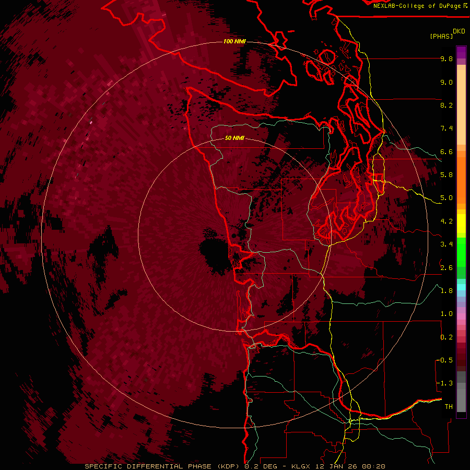Viewport: 470px width, 470px height.
Task: Click the 2.6 value on color scale
Action: coord(446,268)
